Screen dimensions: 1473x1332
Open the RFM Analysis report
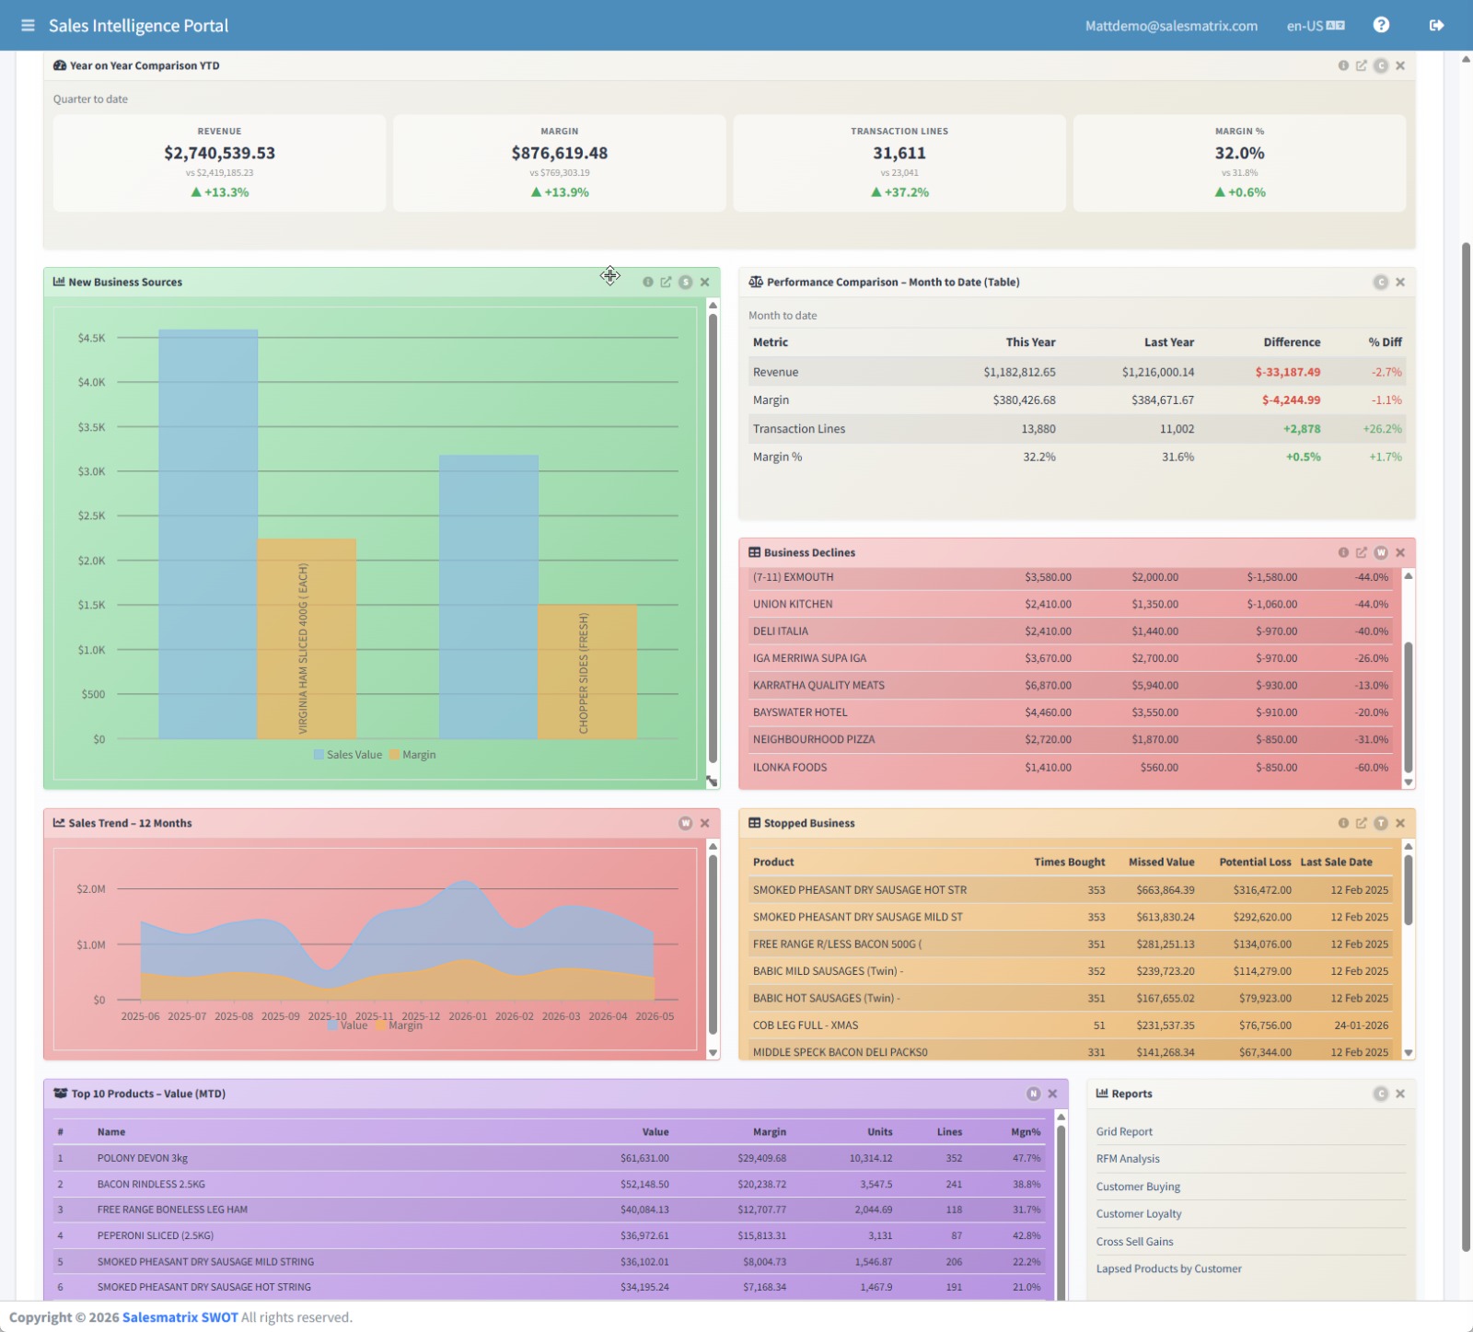[x=1128, y=1159]
